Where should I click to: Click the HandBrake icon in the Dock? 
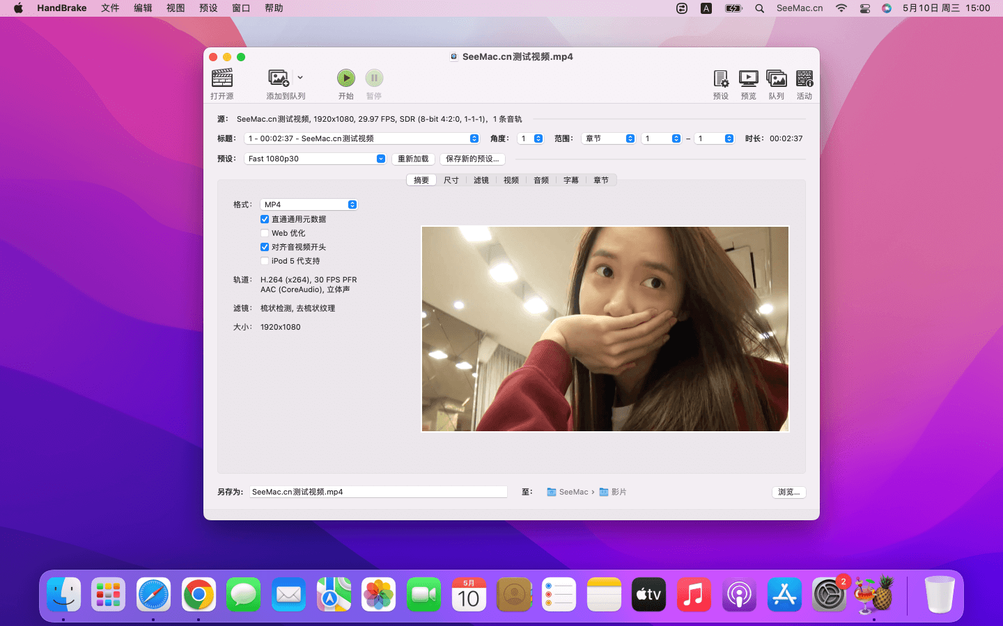coord(874,595)
